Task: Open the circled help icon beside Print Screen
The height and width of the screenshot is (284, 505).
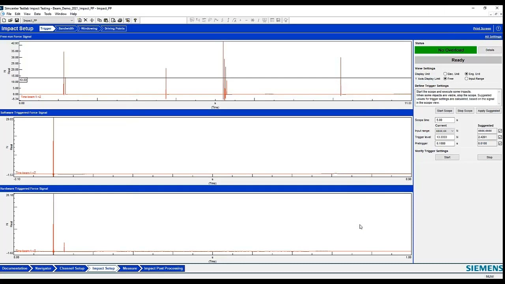Action: pos(498,28)
